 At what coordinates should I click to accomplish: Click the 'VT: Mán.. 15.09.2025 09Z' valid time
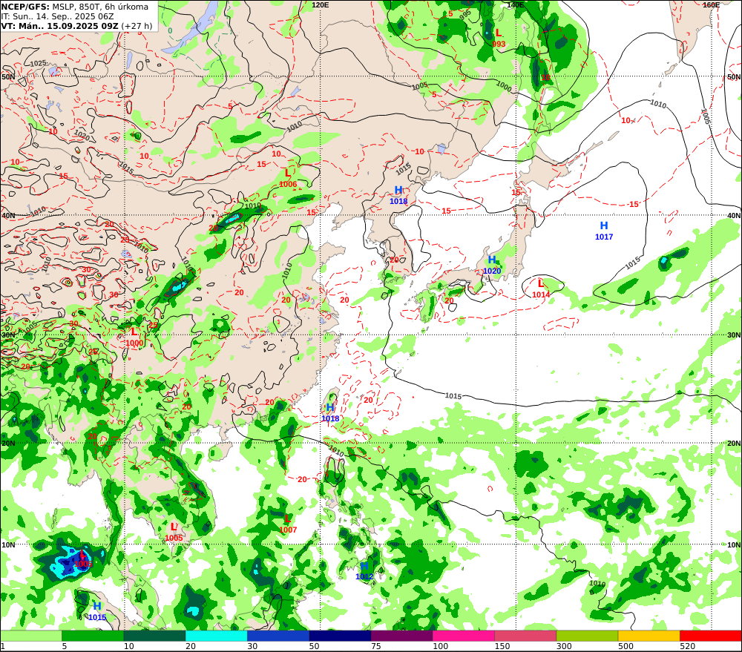point(59,25)
